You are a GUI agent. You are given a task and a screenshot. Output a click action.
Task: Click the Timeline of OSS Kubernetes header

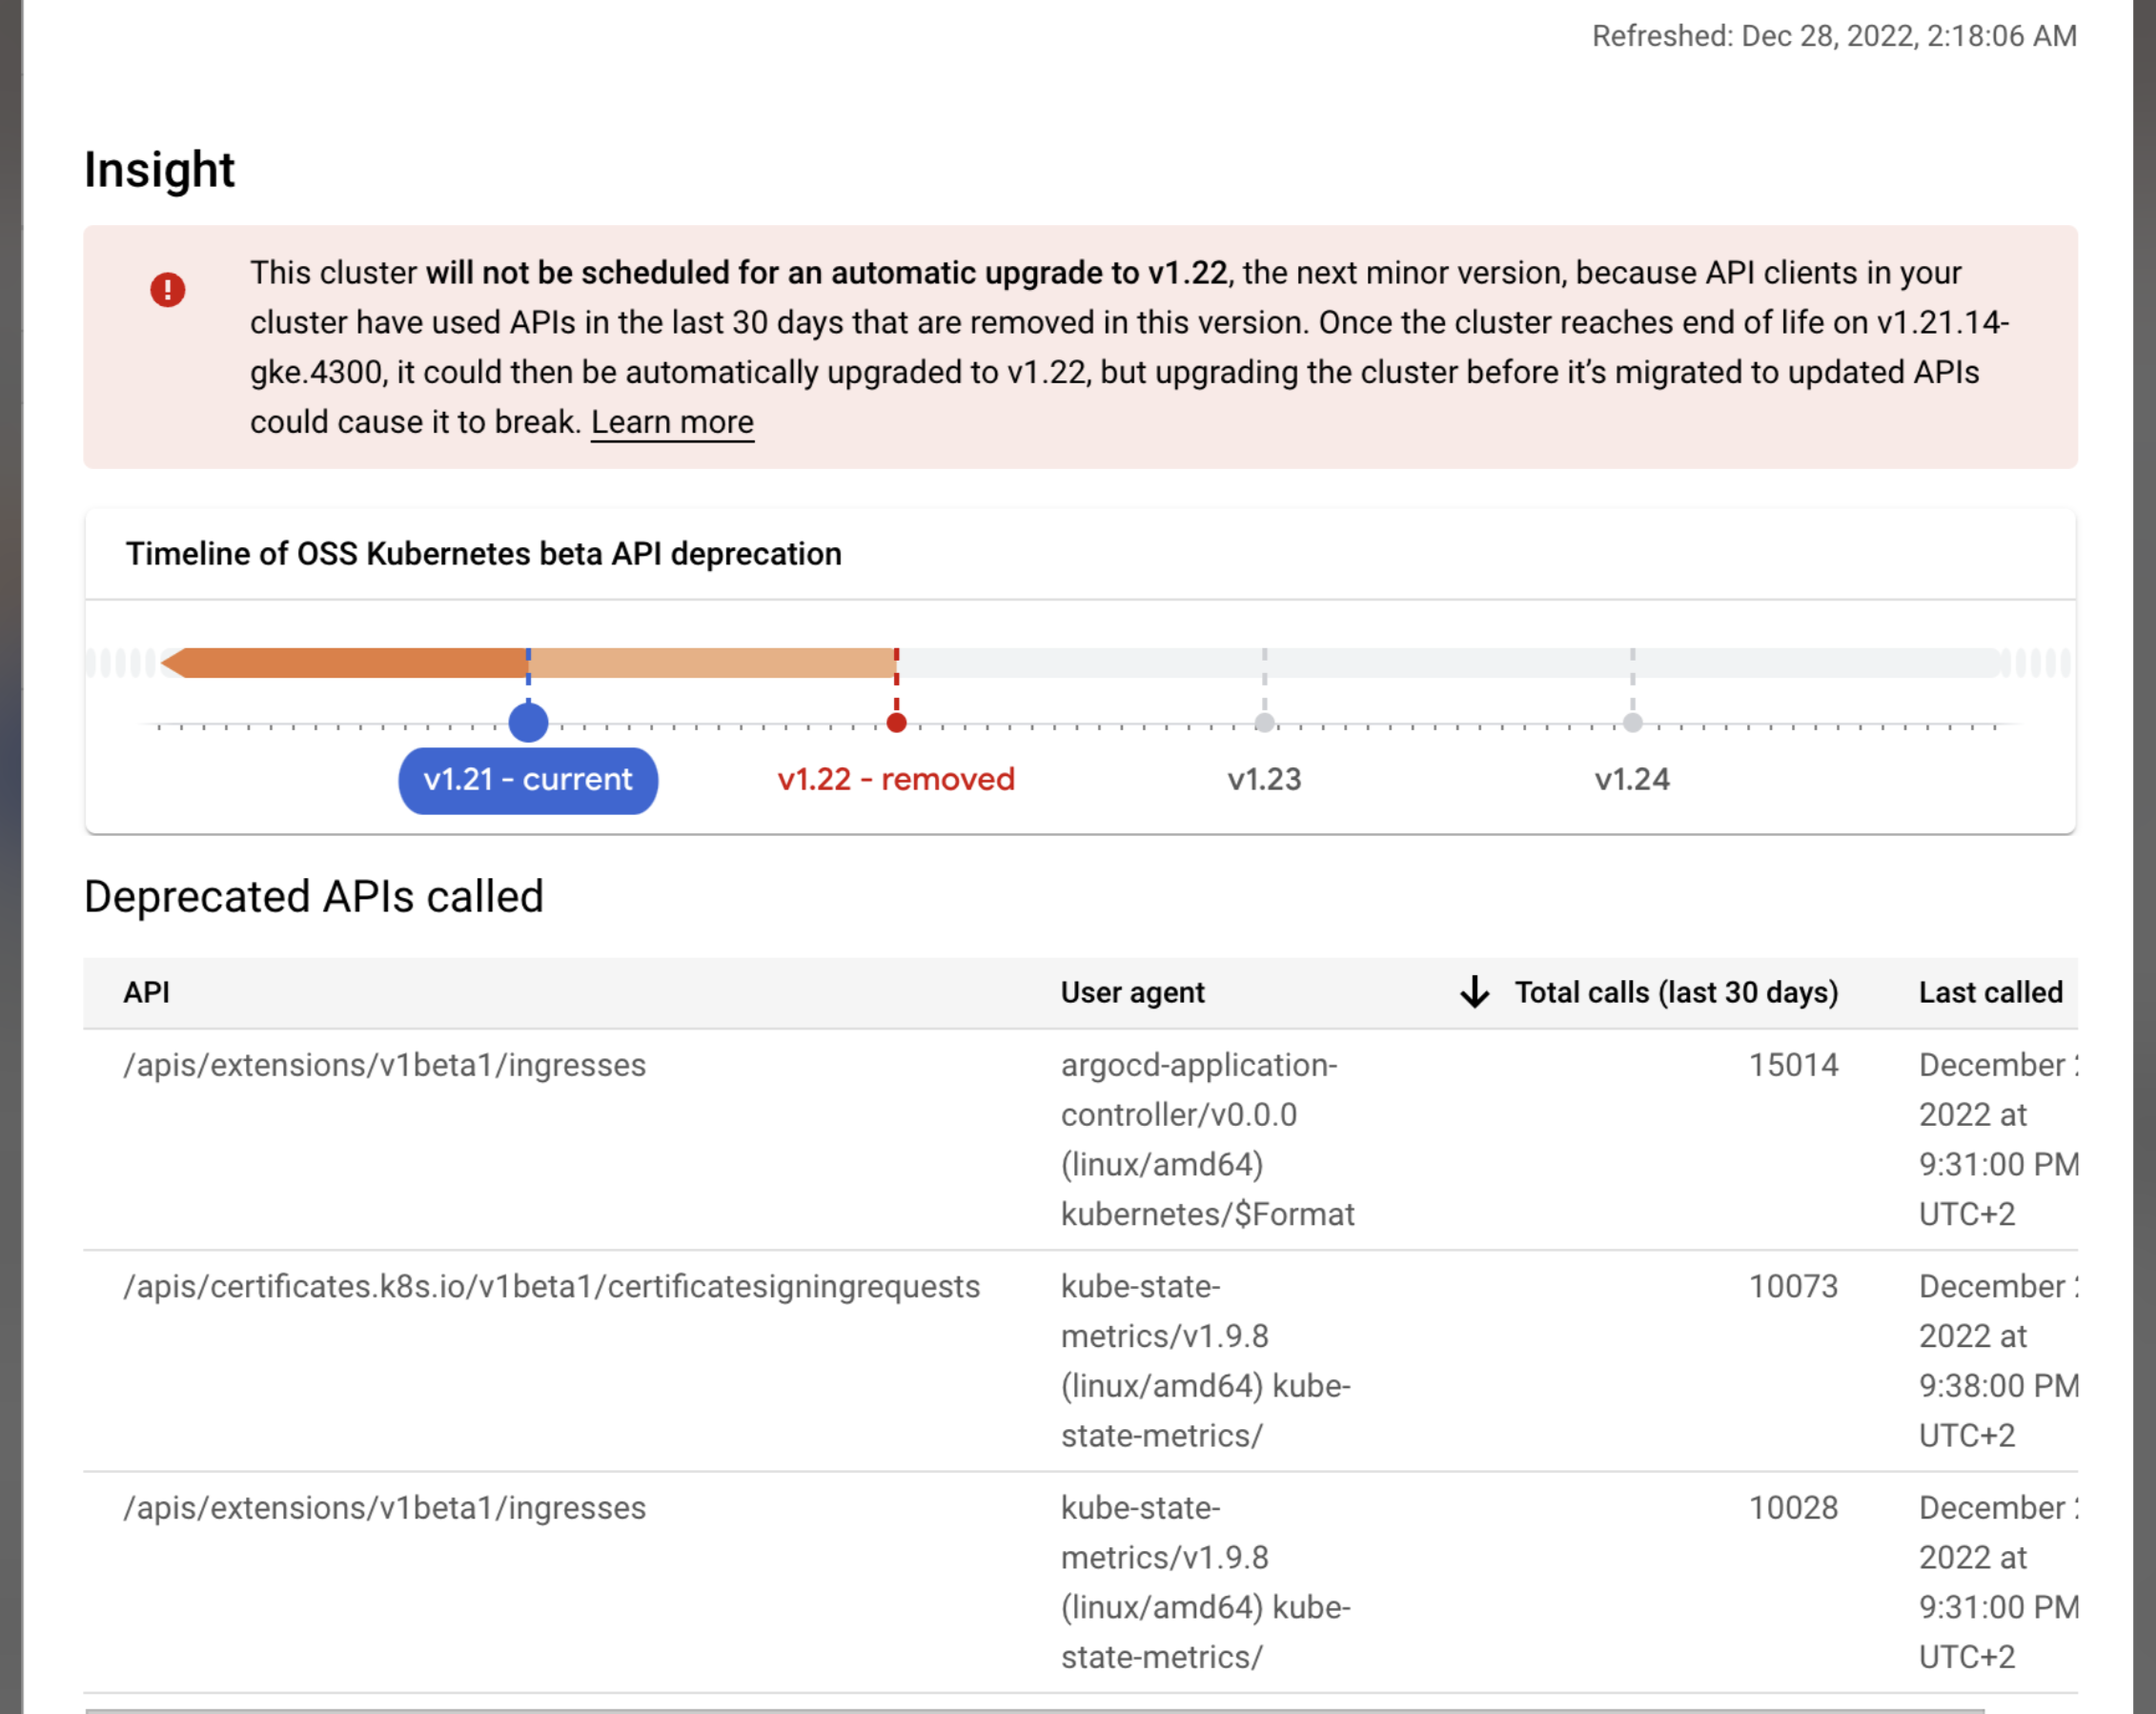tap(483, 554)
